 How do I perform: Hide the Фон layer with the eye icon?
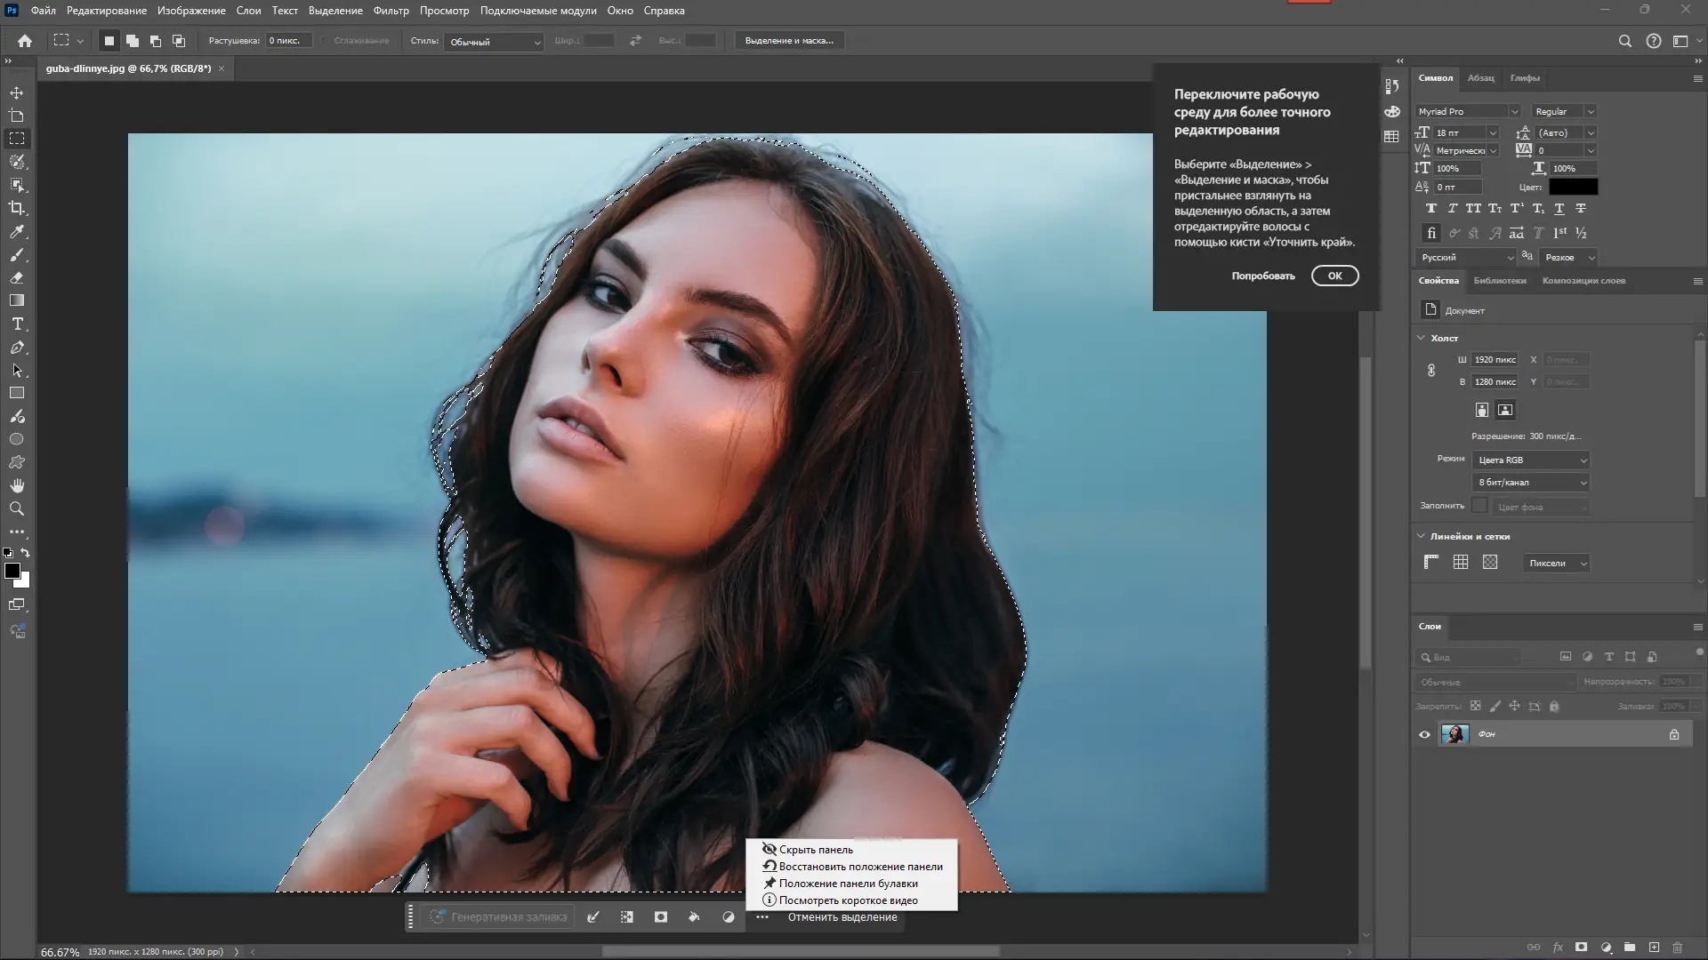click(1424, 734)
